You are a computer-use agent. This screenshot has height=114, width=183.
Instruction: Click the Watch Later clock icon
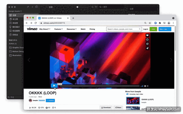coord(147,40)
